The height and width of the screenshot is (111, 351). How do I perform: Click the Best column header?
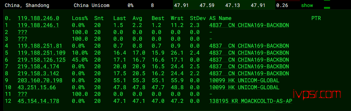coord(158,18)
